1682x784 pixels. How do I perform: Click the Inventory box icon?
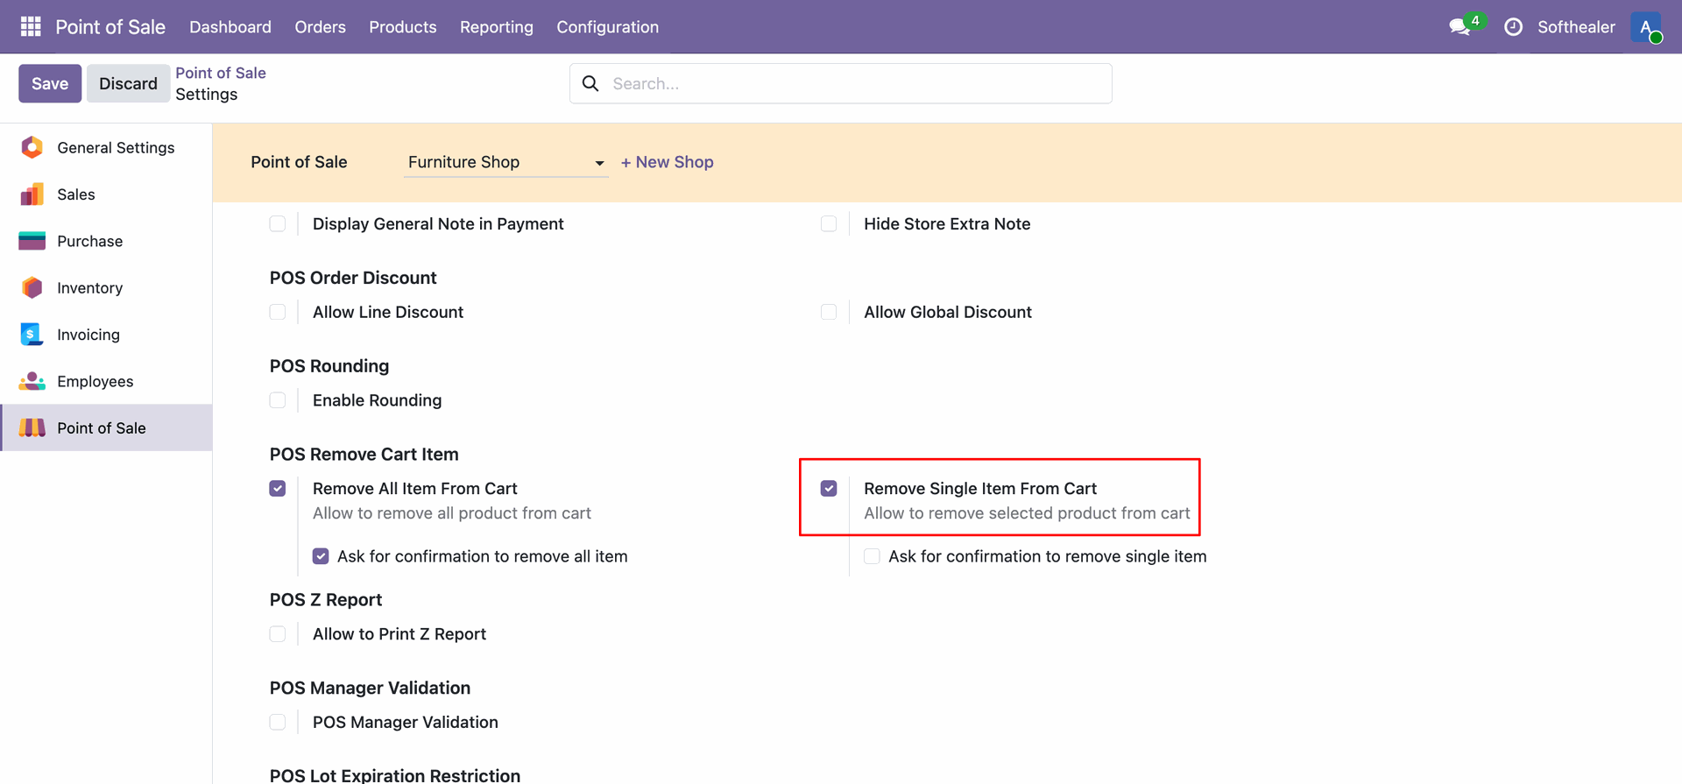click(x=32, y=287)
